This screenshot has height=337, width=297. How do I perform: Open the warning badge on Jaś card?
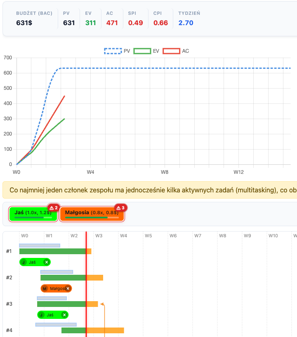(54, 208)
